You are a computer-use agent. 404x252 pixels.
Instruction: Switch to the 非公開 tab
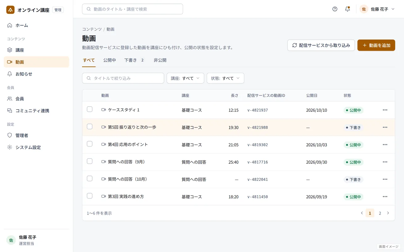coord(160,60)
